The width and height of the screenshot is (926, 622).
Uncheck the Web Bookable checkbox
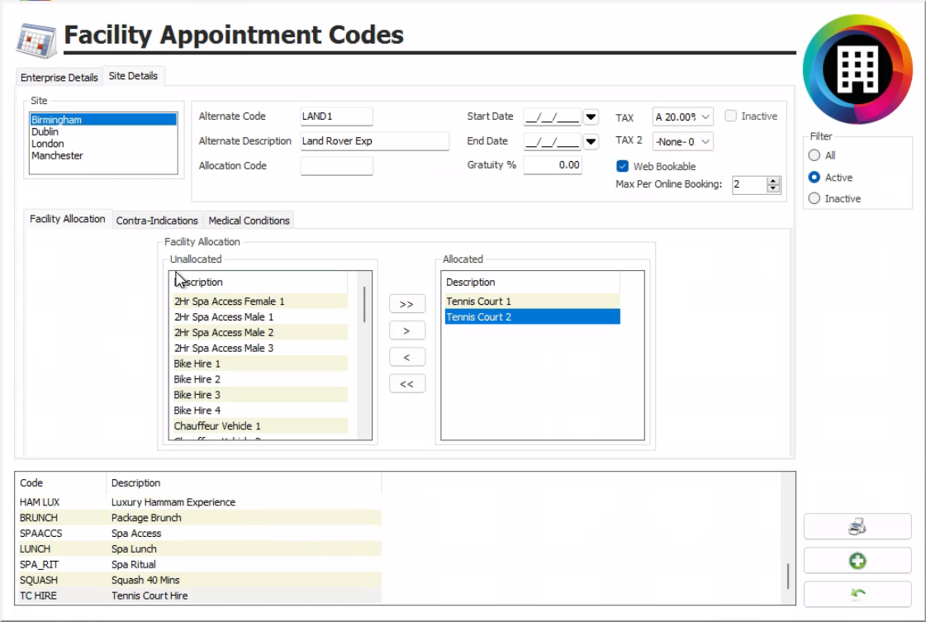coord(623,166)
